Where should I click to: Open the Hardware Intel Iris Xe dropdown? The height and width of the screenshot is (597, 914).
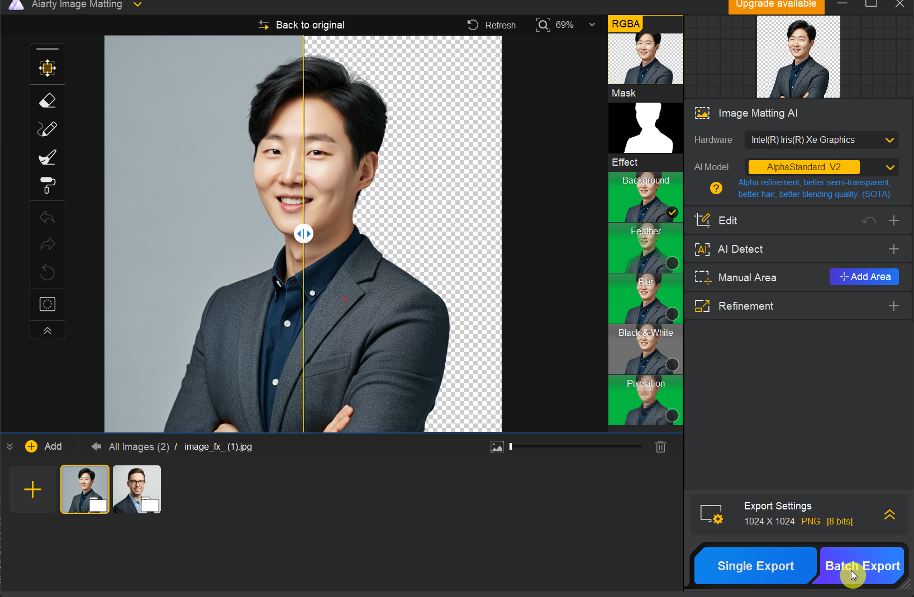821,140
